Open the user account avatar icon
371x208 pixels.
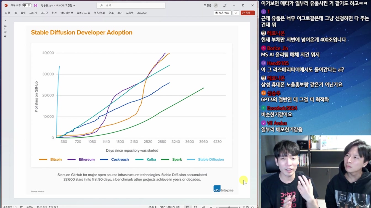point(216,5)
